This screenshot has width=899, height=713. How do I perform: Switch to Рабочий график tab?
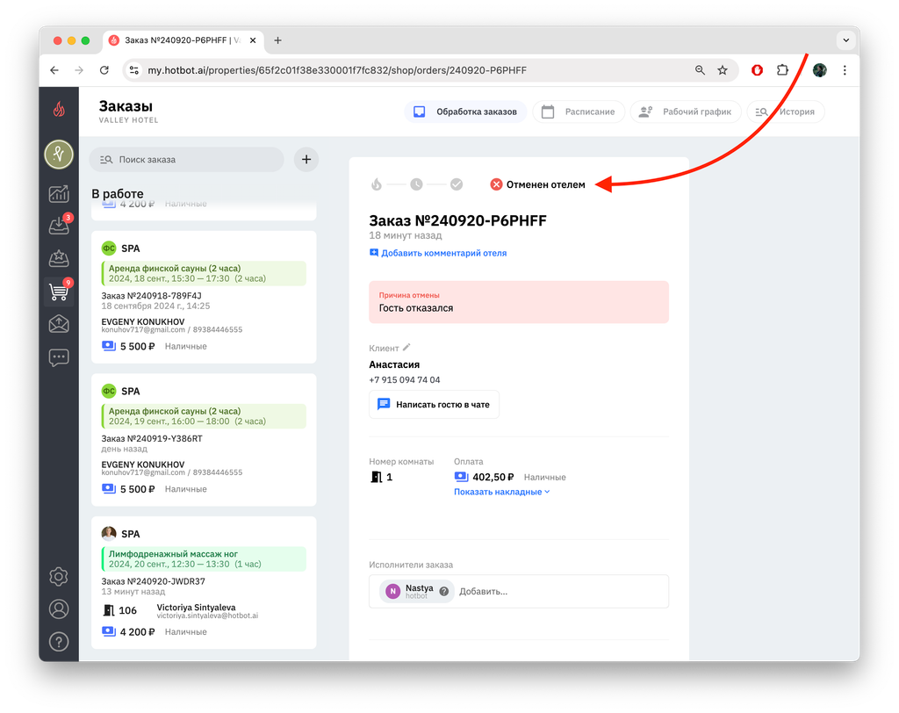pyautogui.click(x=686, y=112)
